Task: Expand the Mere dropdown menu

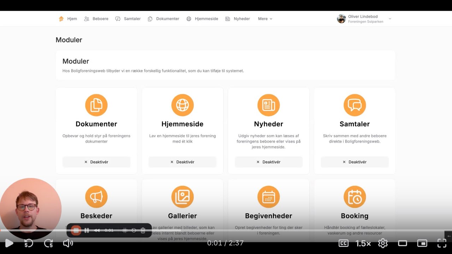Action: (265, 19)
